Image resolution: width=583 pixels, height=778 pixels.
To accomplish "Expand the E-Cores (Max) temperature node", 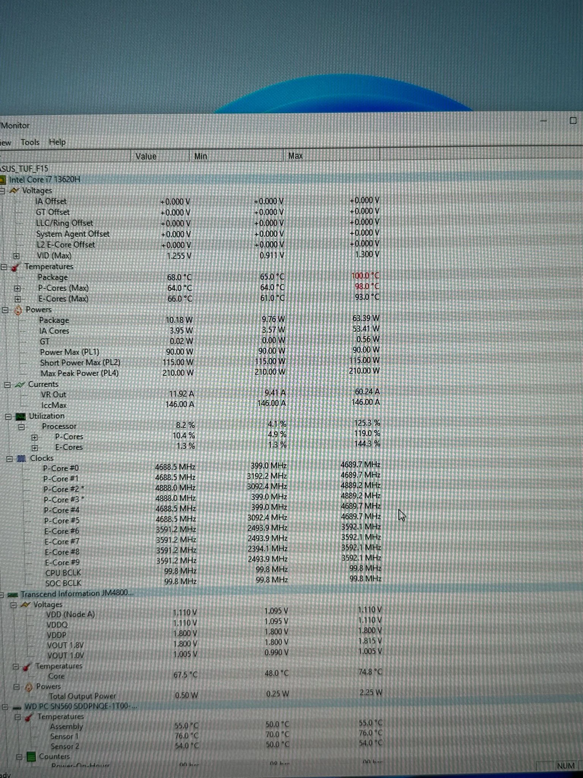I will point(17,299).
